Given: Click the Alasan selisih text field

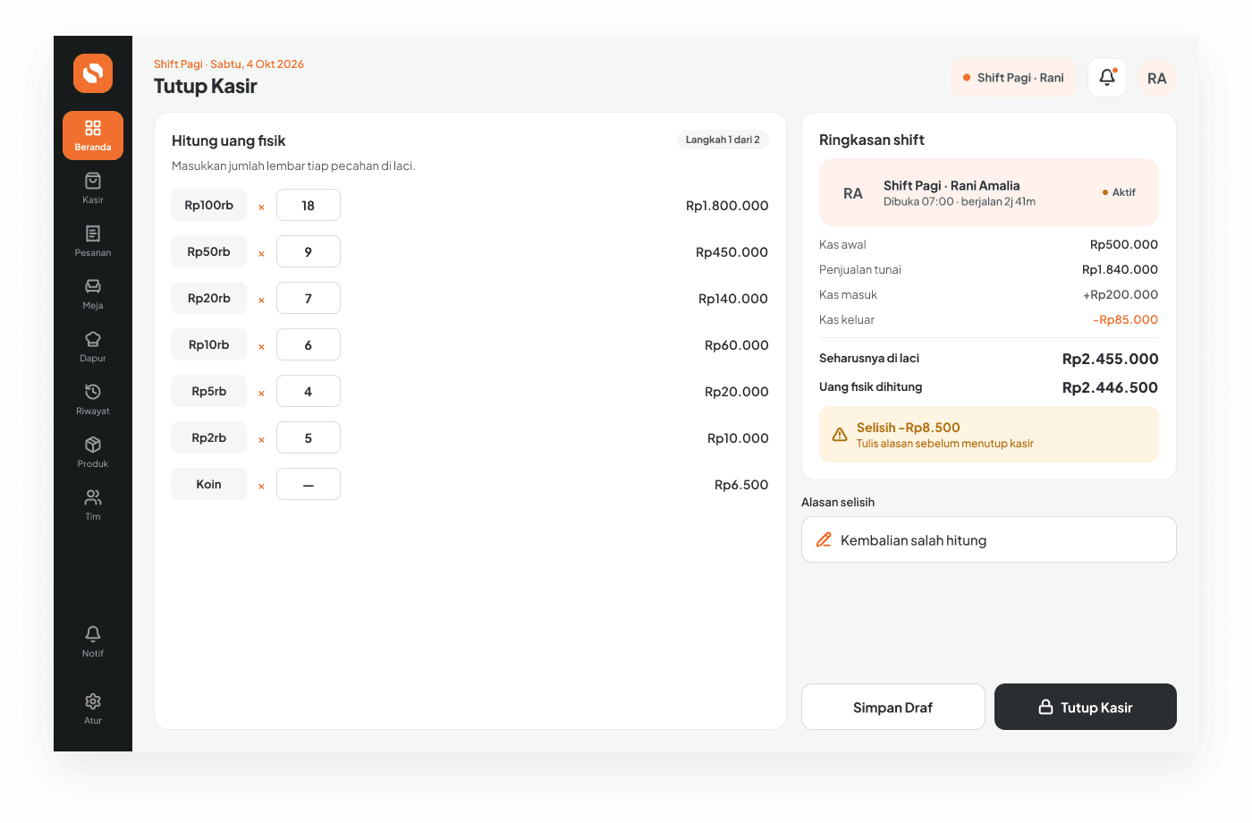Looking at the screenshot, I should coord(989,539).
